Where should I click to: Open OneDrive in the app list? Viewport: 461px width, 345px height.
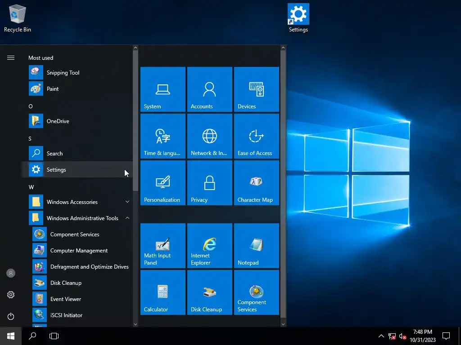click(x=77, y=121)
